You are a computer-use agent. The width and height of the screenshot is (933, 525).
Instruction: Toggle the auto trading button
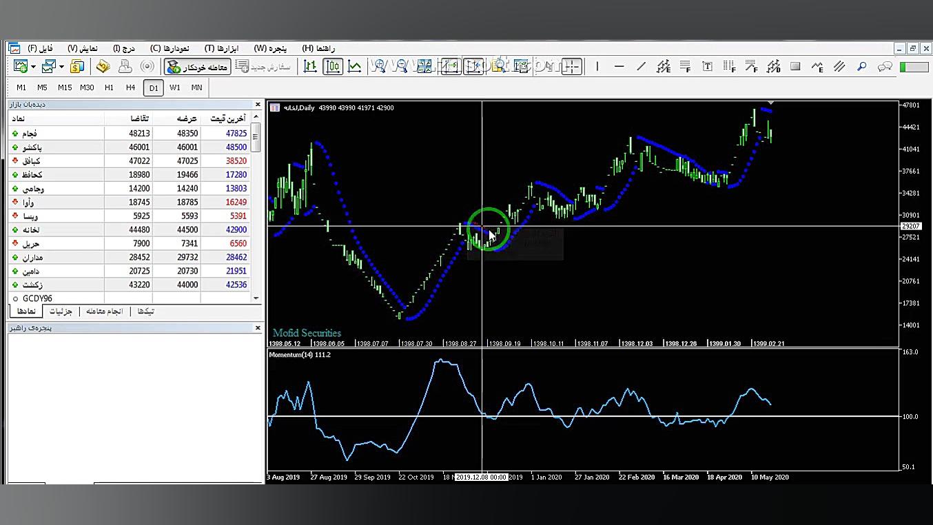(198, 67)
